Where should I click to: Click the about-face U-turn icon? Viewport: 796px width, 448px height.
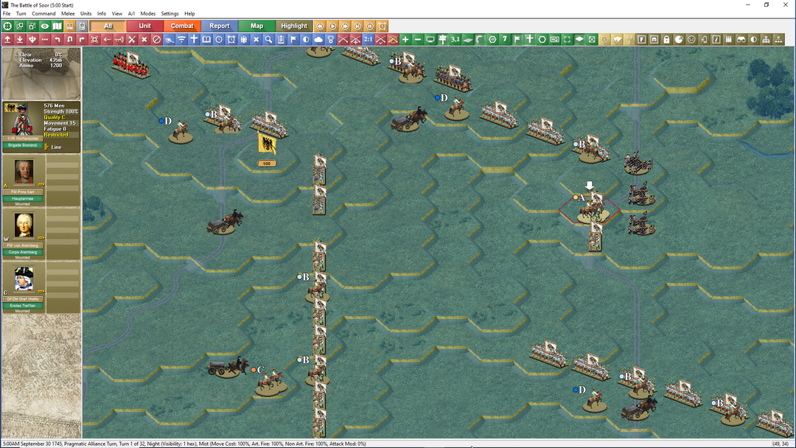point(69,39)
